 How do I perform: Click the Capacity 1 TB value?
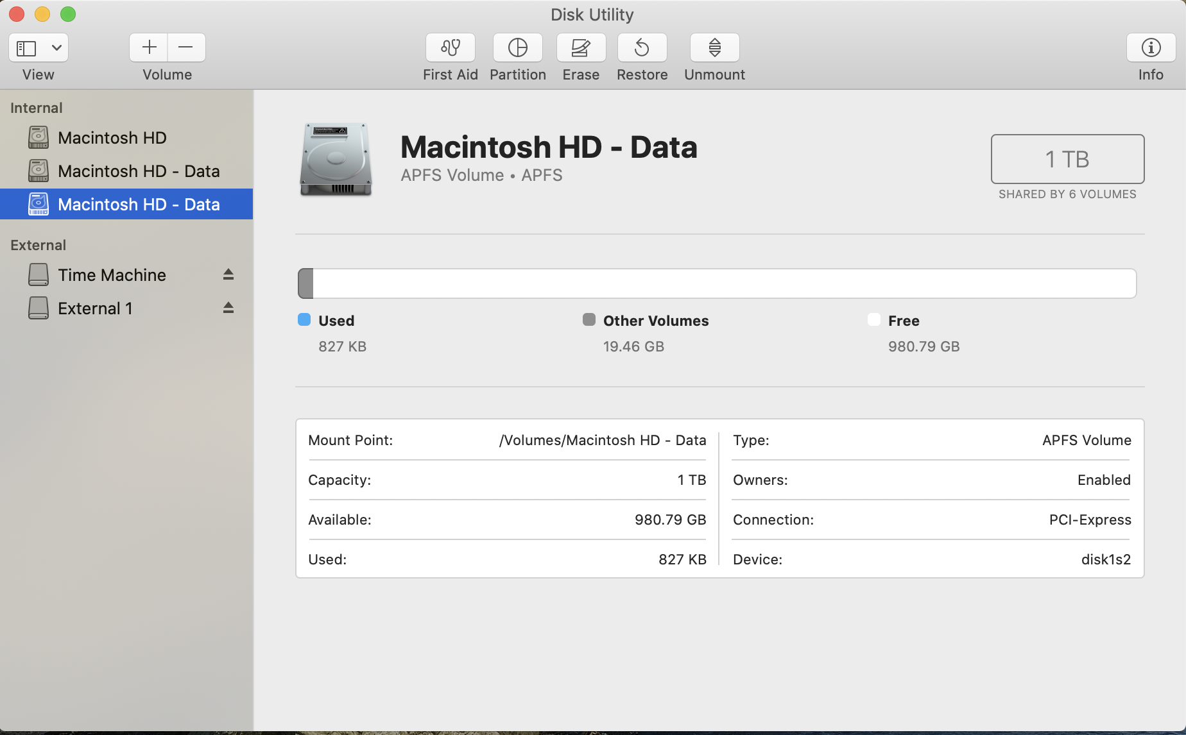click(x=691, y=480)
